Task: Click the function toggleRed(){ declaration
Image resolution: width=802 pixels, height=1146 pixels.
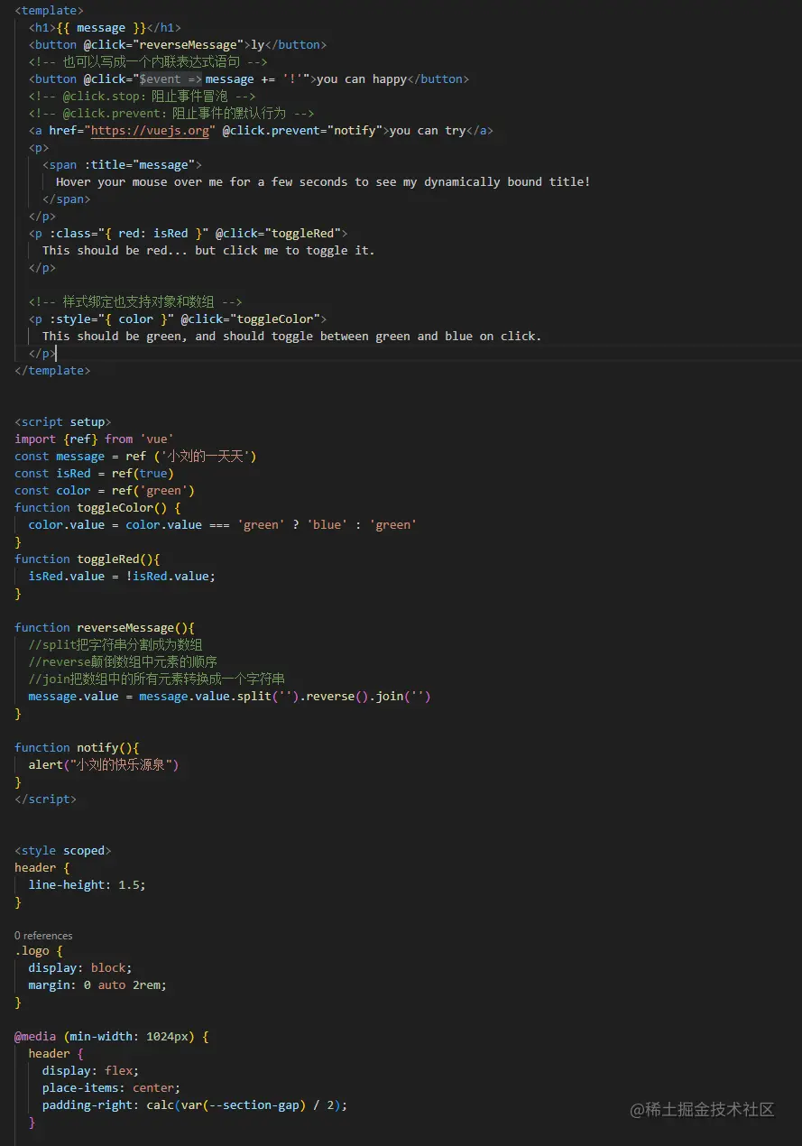Action: coord(88,559)
